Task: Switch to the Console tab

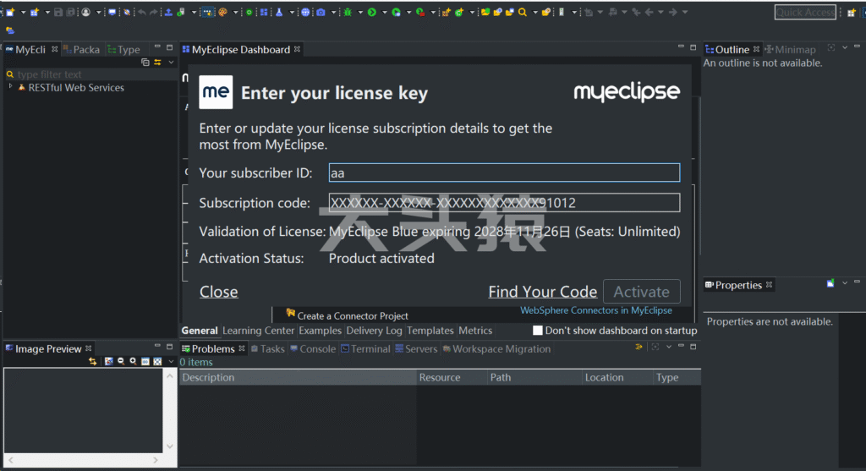Action: click(312, 348)
